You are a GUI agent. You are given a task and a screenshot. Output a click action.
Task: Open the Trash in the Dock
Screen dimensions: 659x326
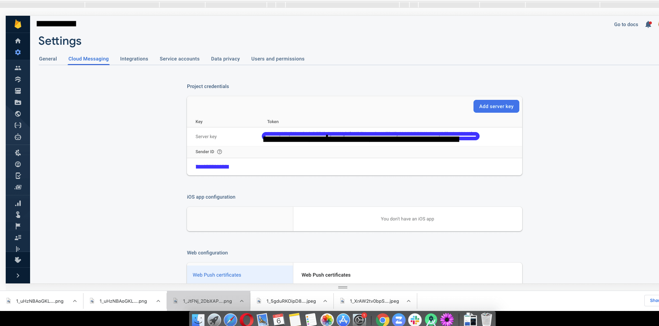pos(486,319)
